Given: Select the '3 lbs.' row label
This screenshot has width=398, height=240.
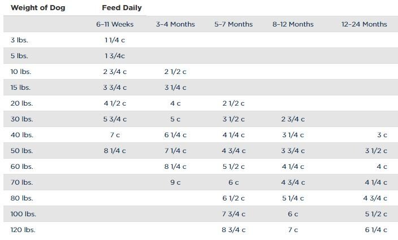Looking at the screenshot, I should (x=20, y=40).
